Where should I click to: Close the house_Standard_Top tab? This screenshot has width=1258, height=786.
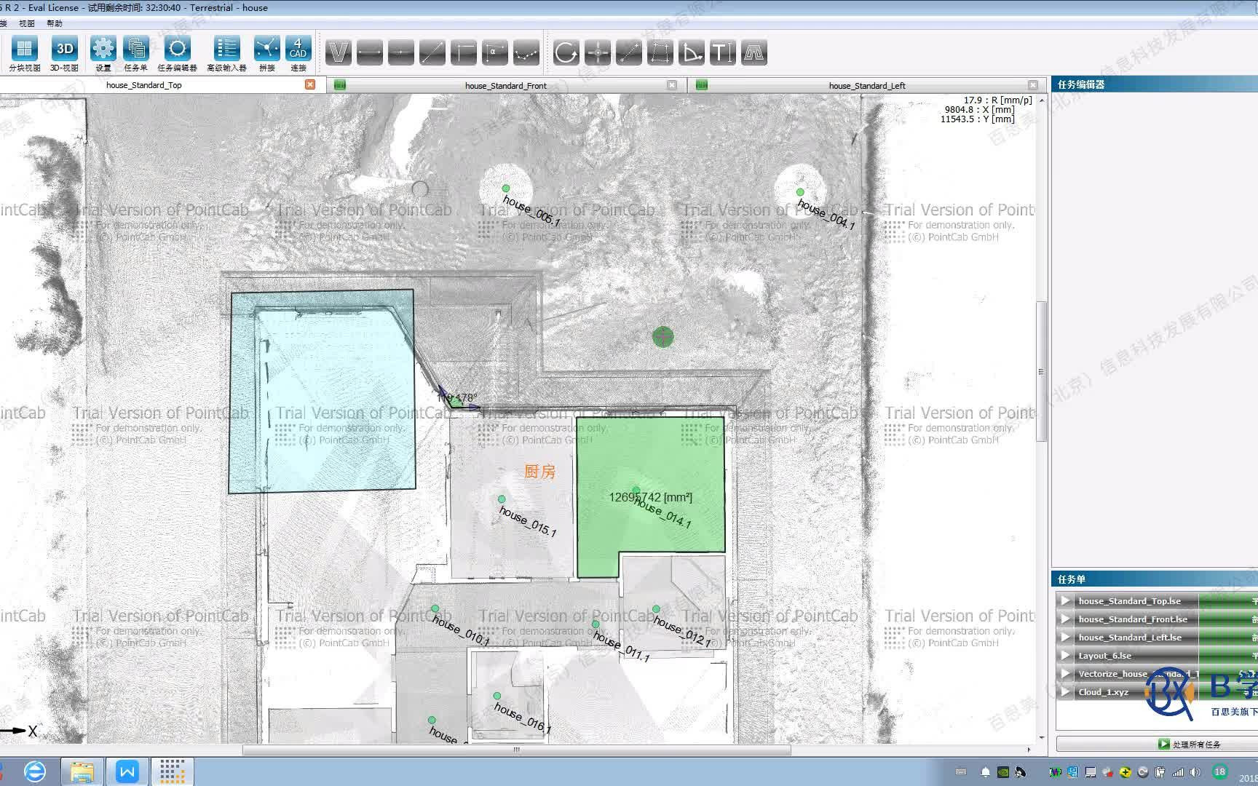pyautogui.click(x=310, y=84)
